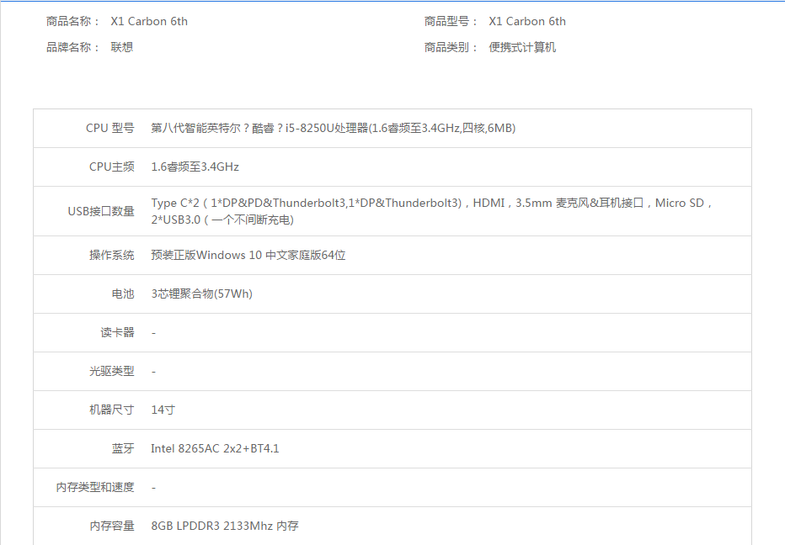This screenshot has height=545, width=785.
Task: Click the 光驱类型 row label
Action: [x=111, y=372]
